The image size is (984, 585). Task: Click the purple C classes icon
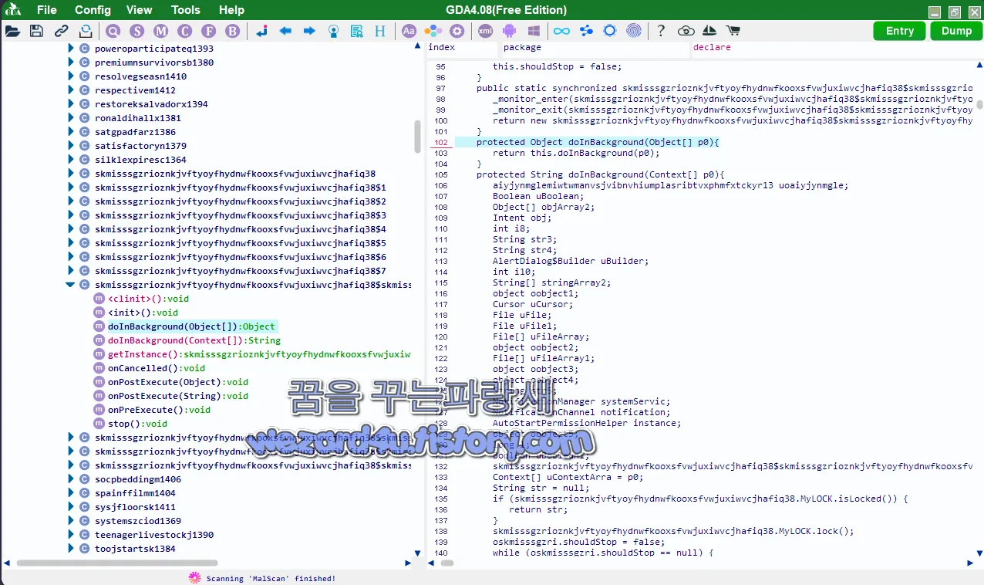point(185,31)
